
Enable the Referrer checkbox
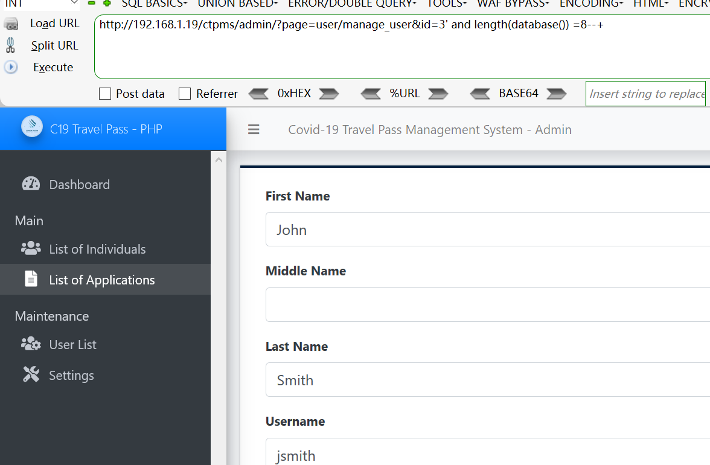click(185, 94)
